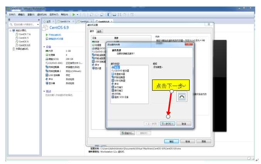
Task: Open the 帮助(H) menu
Action: (64, 15)
